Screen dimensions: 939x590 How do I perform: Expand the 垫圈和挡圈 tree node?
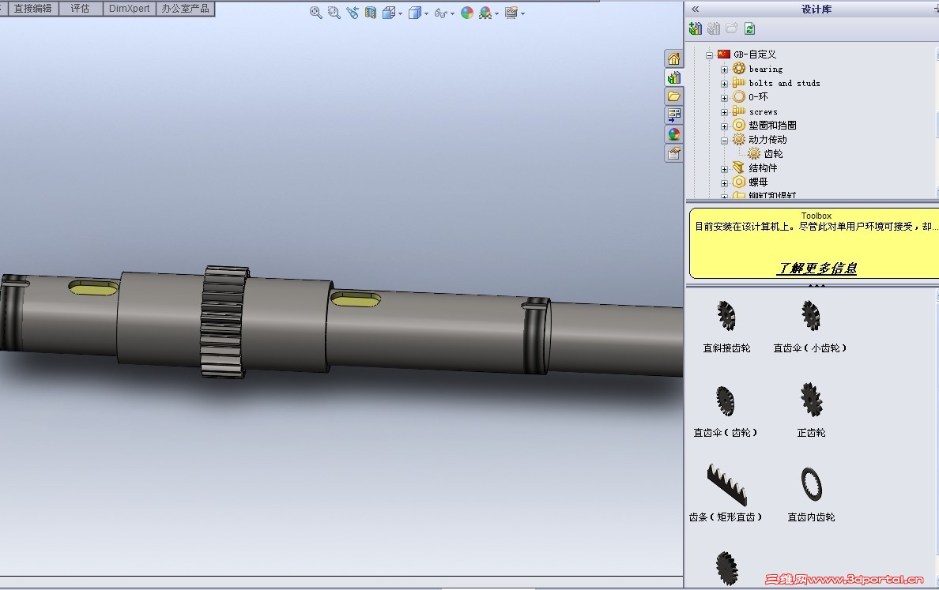click(724, 126)
